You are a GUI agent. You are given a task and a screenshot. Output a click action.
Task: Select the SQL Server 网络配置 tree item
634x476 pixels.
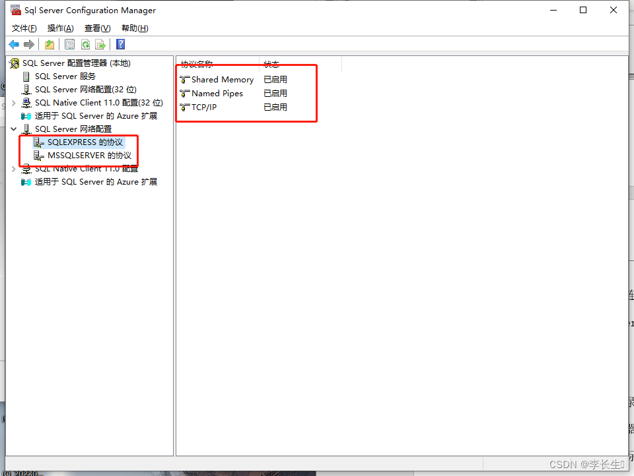pyautogui.click(x=73, y=129)
